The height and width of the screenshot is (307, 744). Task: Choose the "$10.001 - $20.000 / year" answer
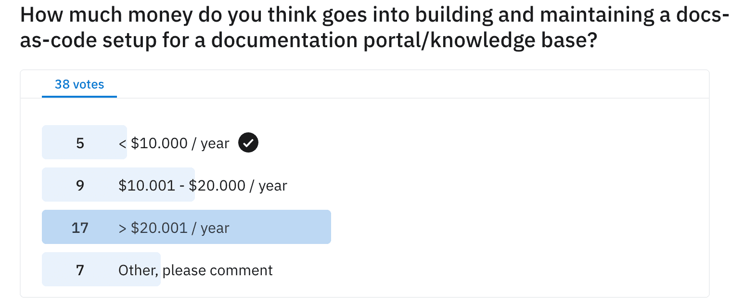coord(203,186)
